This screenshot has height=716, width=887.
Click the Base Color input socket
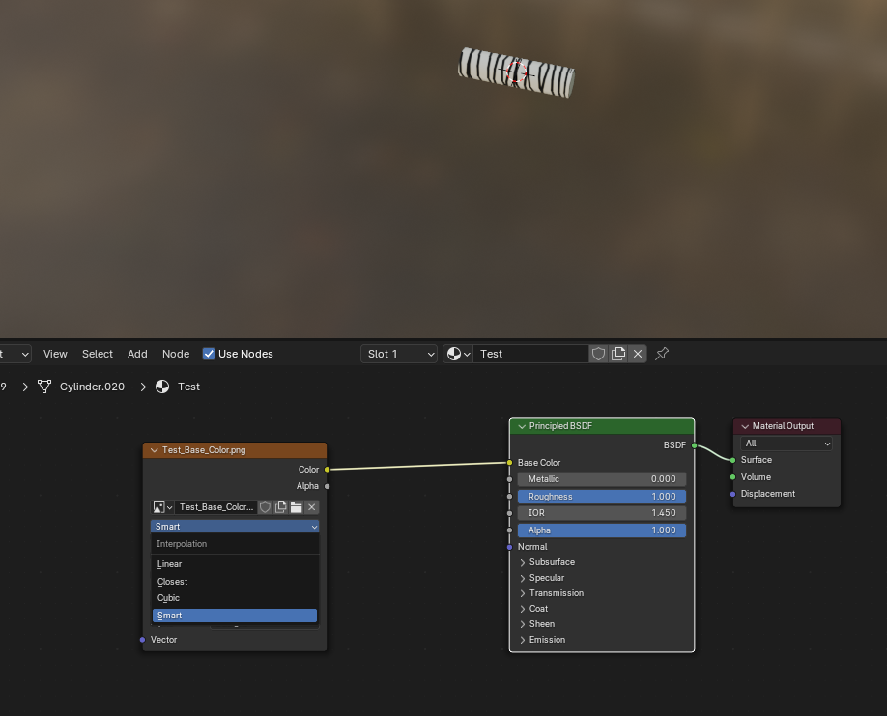click(509, 463)
